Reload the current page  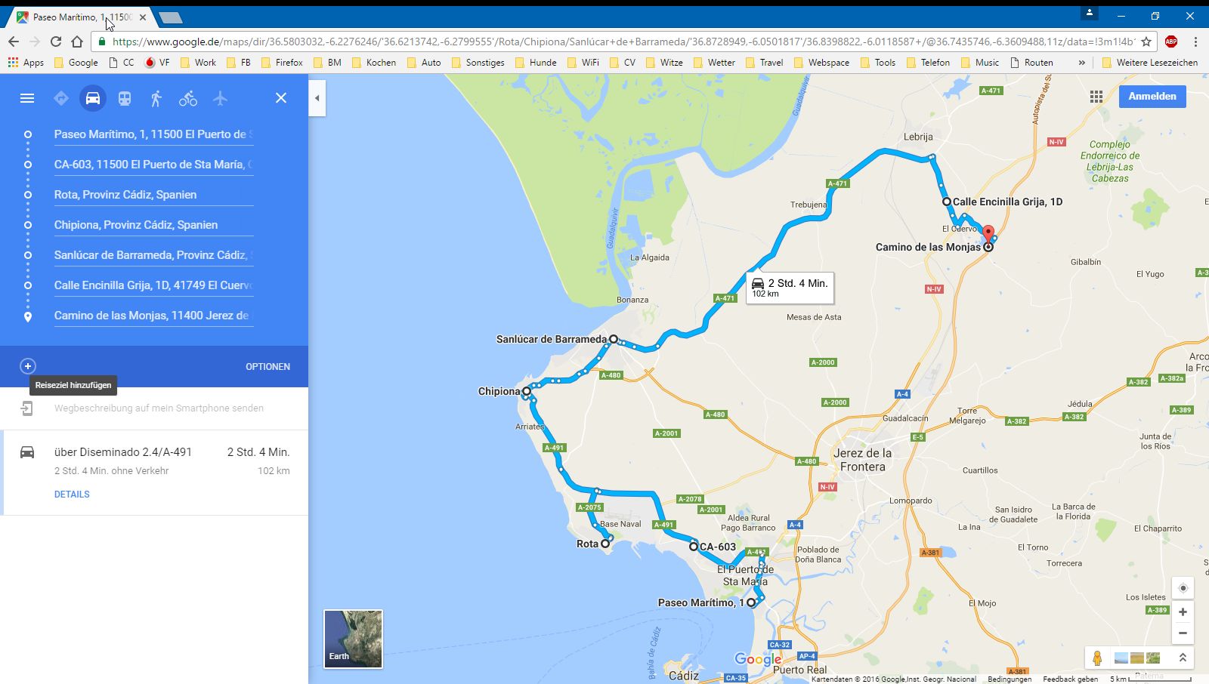pyautogui.click(x=56, y=42)
